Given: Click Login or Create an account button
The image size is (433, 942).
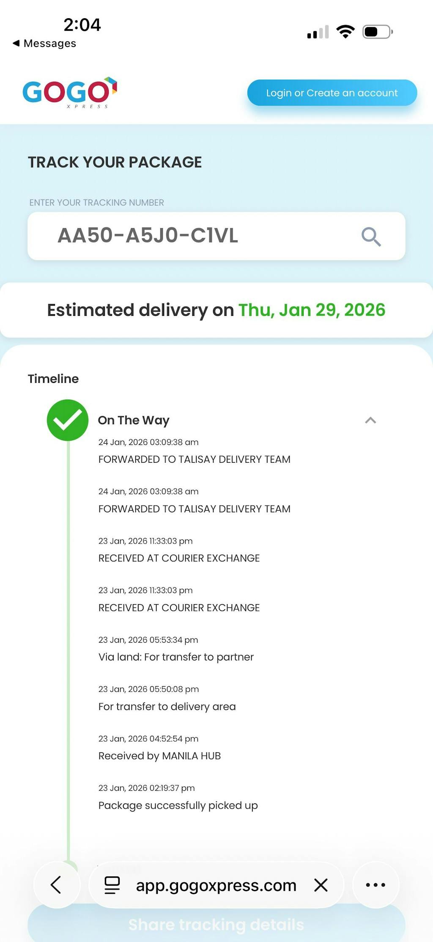Looking at the screenshot, I should 332,93.
